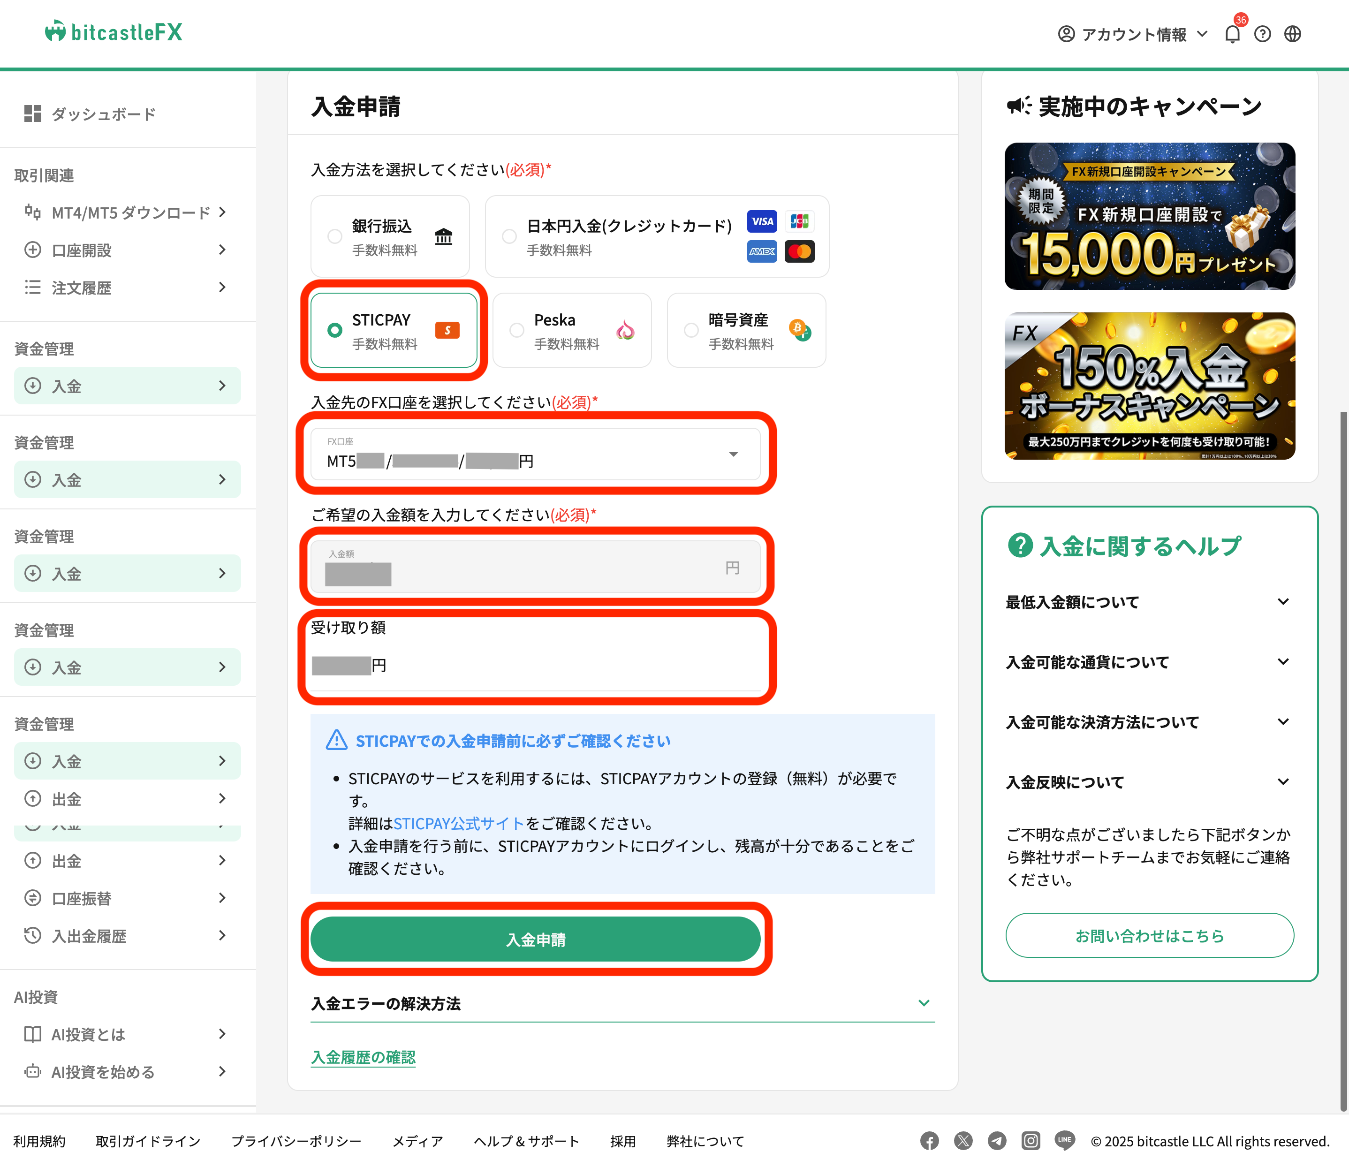Image resolution: width=1349 pixels, height=1167 pixels.
Task: Click the crypto bitcoin coin icon
Action: 800,330
